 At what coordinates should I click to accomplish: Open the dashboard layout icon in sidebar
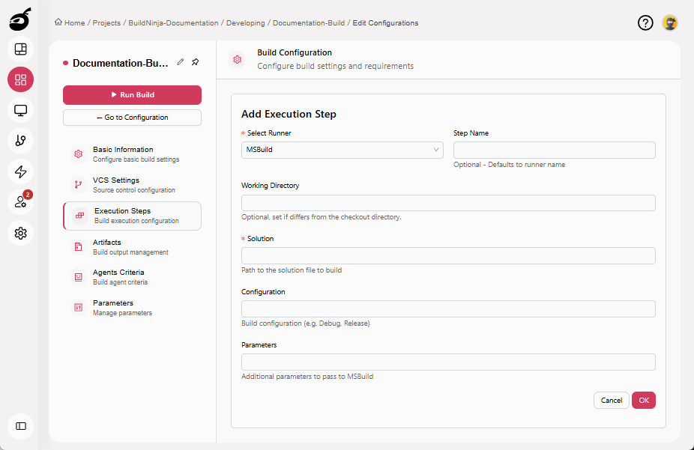point(20,49)
